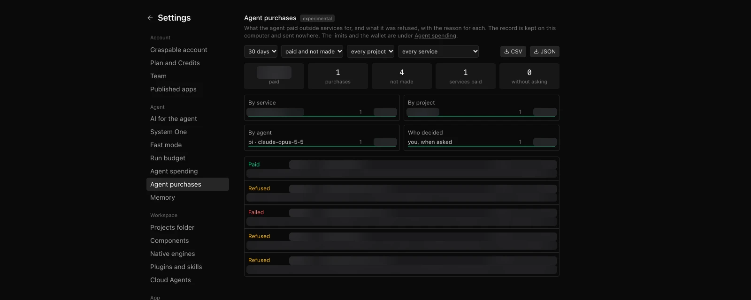Open the 'every service' dropdown
Screen dimensions: 751x300
coord(438,52)
